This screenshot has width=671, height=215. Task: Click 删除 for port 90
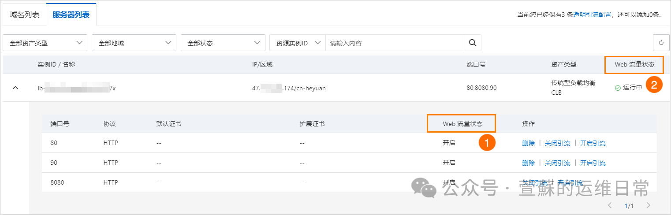528,163
